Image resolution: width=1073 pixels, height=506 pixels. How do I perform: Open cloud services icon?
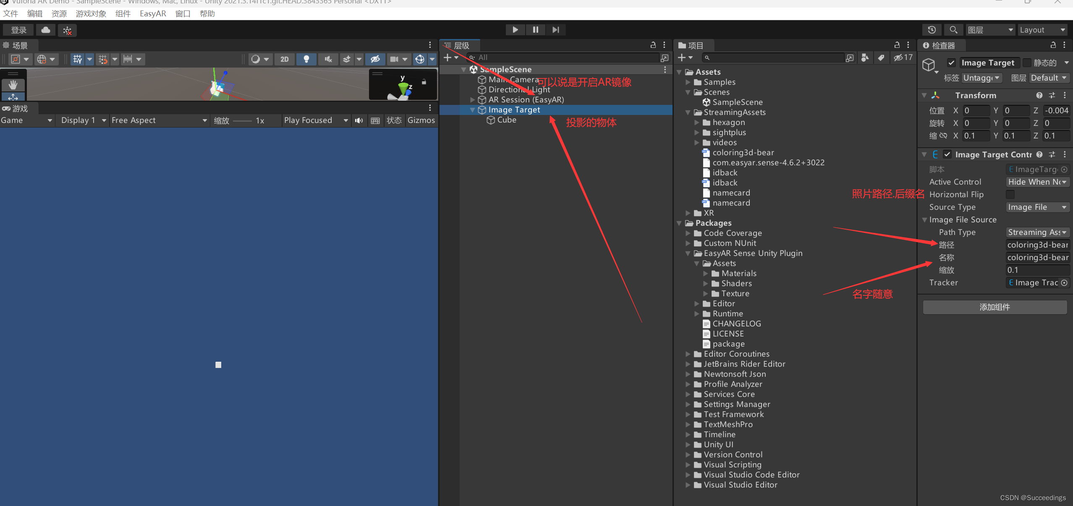pyautogui.click(x=46, y=30)
